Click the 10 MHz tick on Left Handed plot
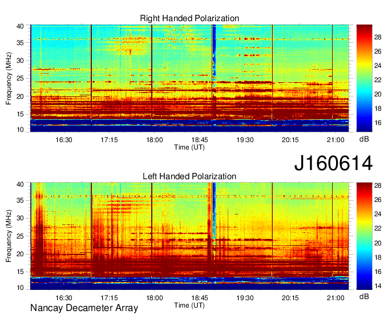The height and width of the screenshot is (315, 388). (x=20, y=288)
